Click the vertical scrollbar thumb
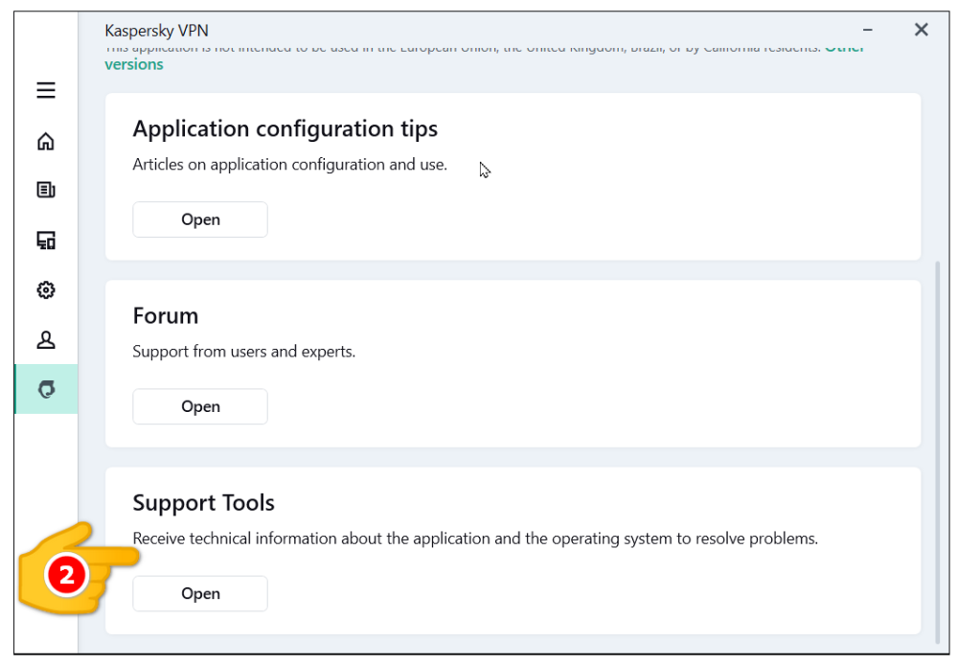The width and height of the screenshot is (958, 665). point(937,450)
